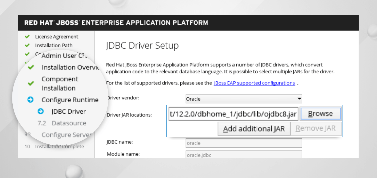Click the green checkmark beside Installation Path
This screenshot has height=178, width=377.
point(27,46)
